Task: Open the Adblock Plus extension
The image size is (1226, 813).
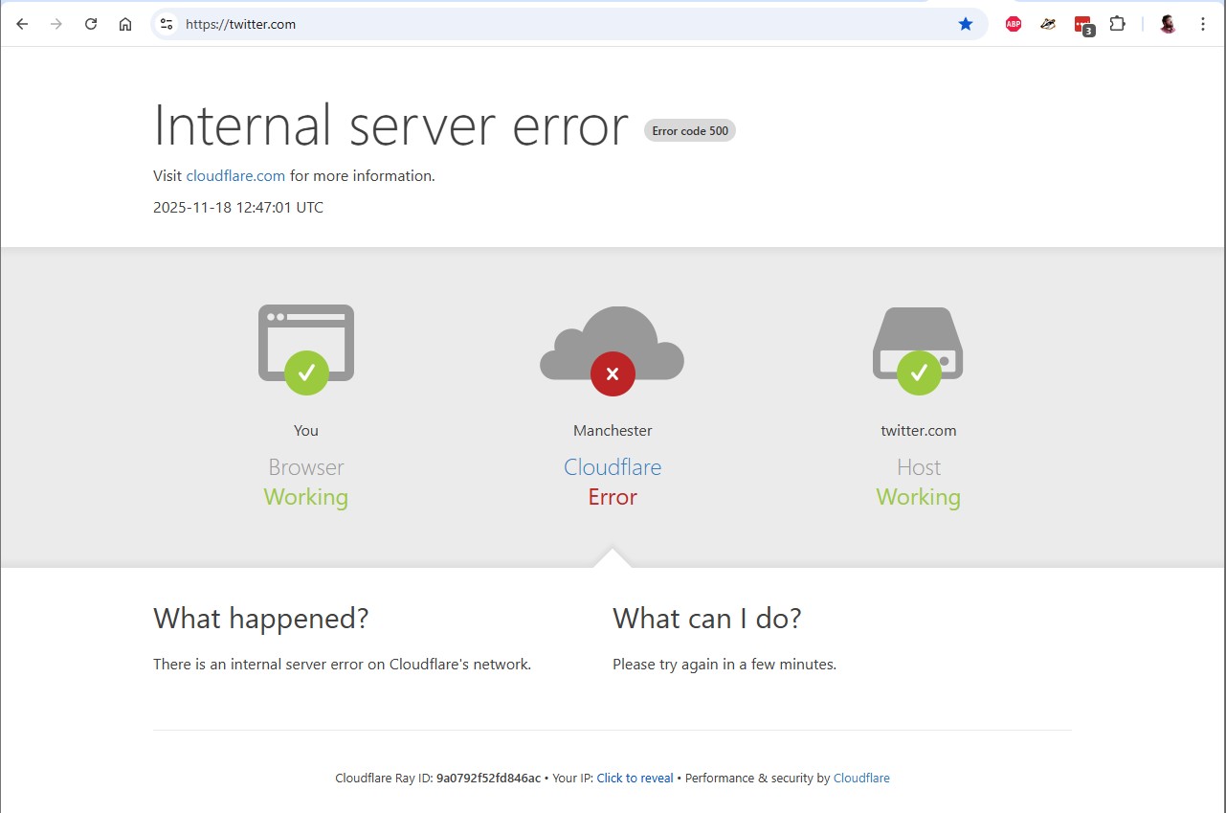Action: point(1013,24)
